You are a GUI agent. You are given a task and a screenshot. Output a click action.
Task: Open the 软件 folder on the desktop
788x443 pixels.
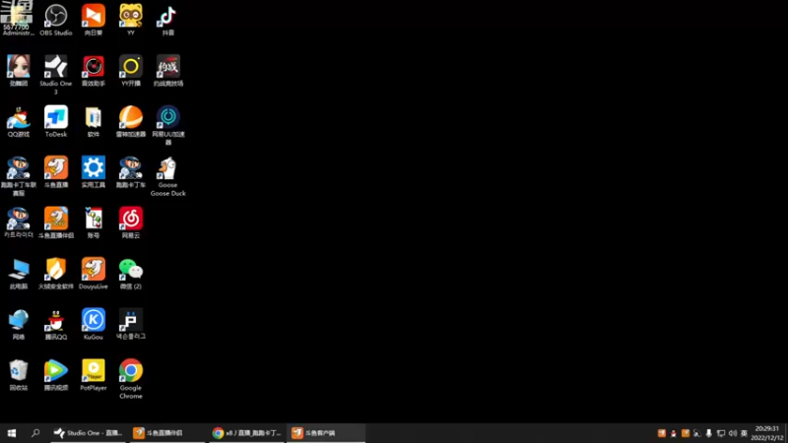tap(94, 121)
